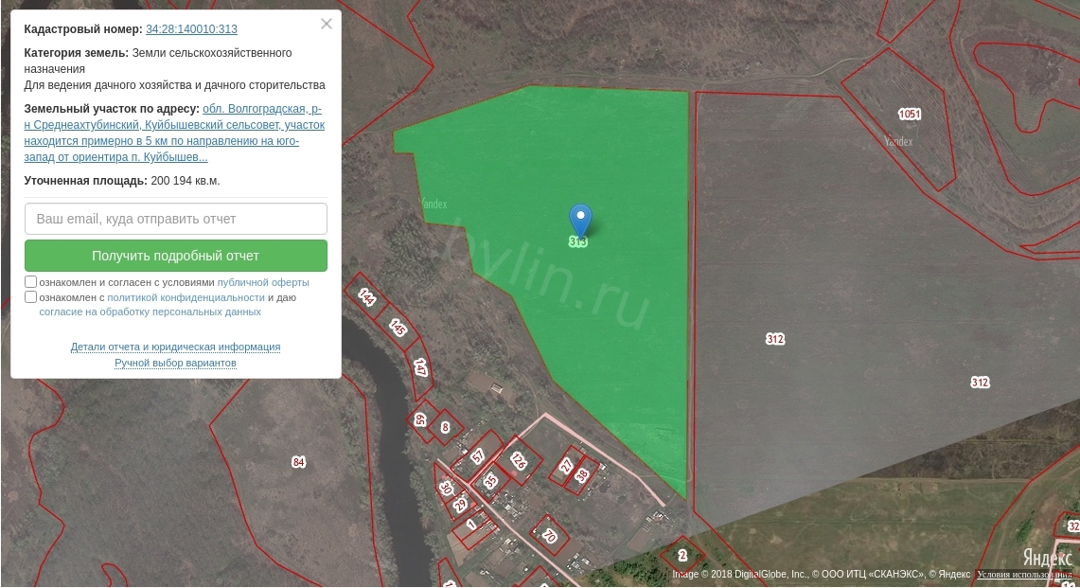Open the Волгоградская address link
1080x588 pixels.
coord(261,109)
